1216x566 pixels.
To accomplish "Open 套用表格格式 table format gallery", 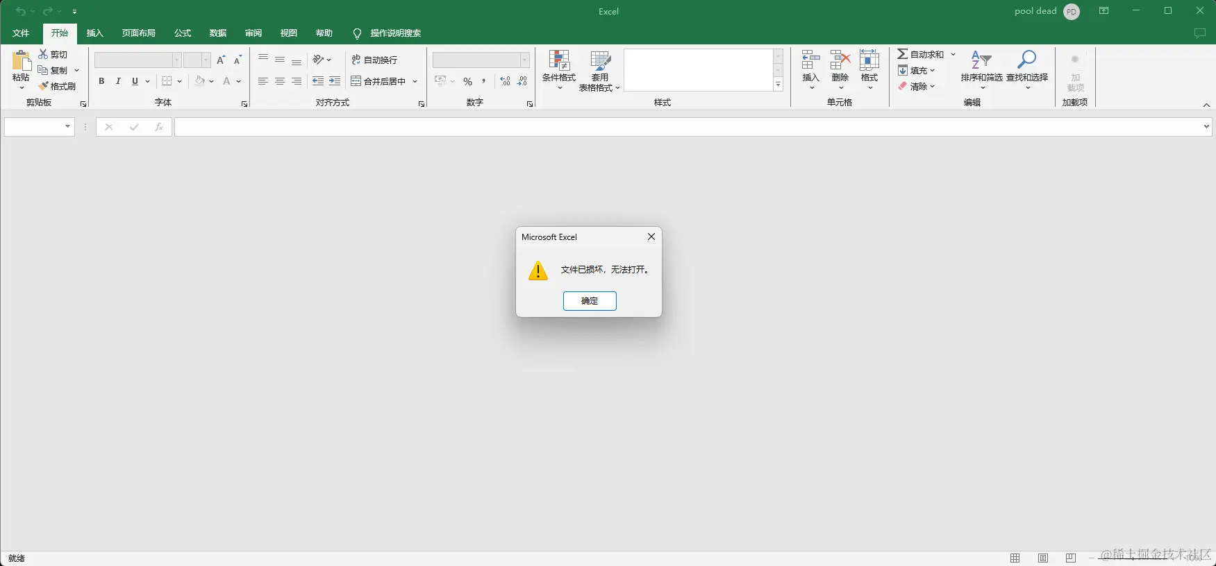I will pos(599,71).
